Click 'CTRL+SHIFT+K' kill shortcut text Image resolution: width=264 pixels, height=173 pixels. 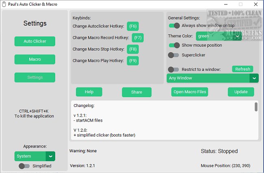(x=34, y=111)
